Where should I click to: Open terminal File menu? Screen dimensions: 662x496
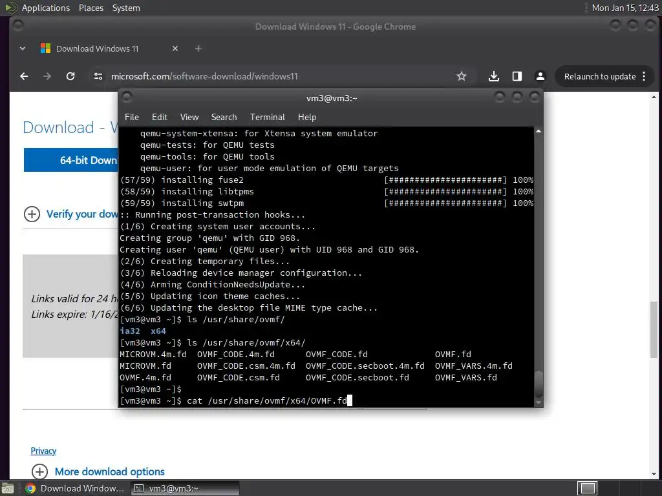coord(132,118)
